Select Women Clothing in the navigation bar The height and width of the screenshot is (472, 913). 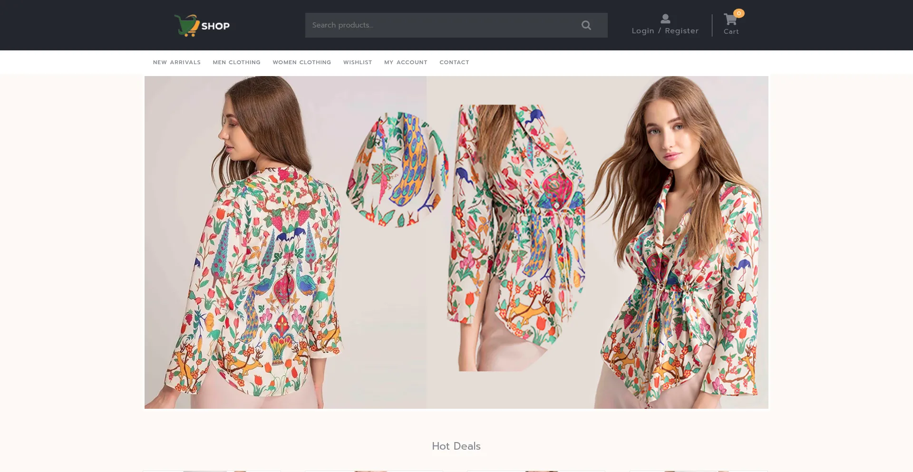pos(301,62)
